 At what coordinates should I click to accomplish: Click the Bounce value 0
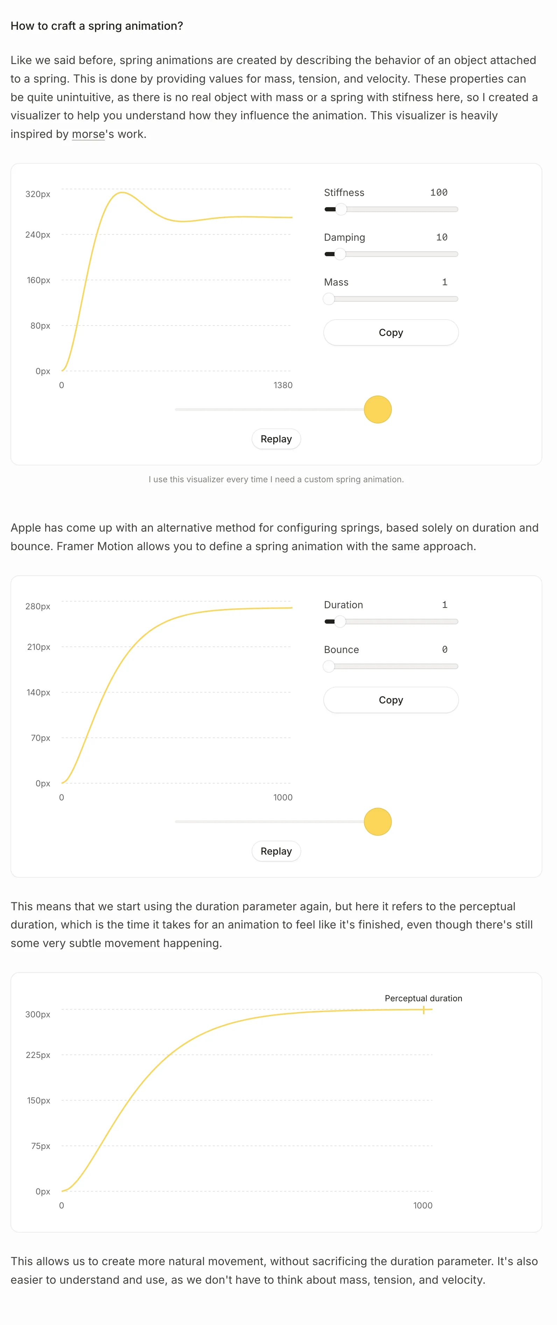click(444, 650)
